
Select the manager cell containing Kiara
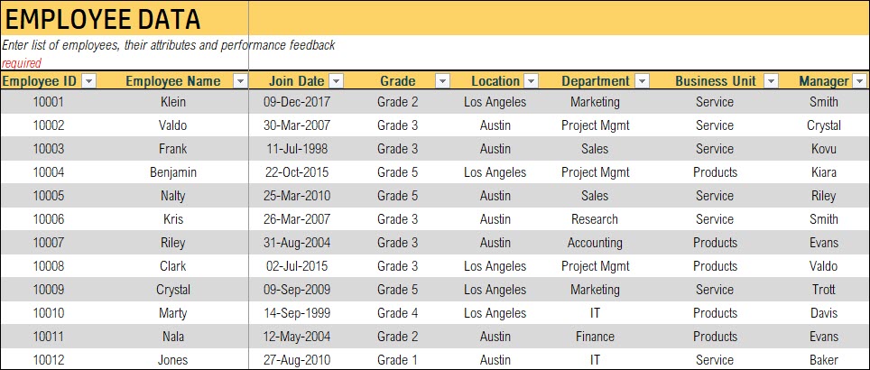click(823, 172)
